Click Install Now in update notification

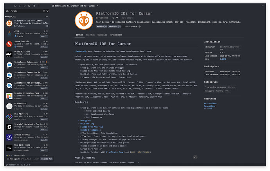coord(46,159)
